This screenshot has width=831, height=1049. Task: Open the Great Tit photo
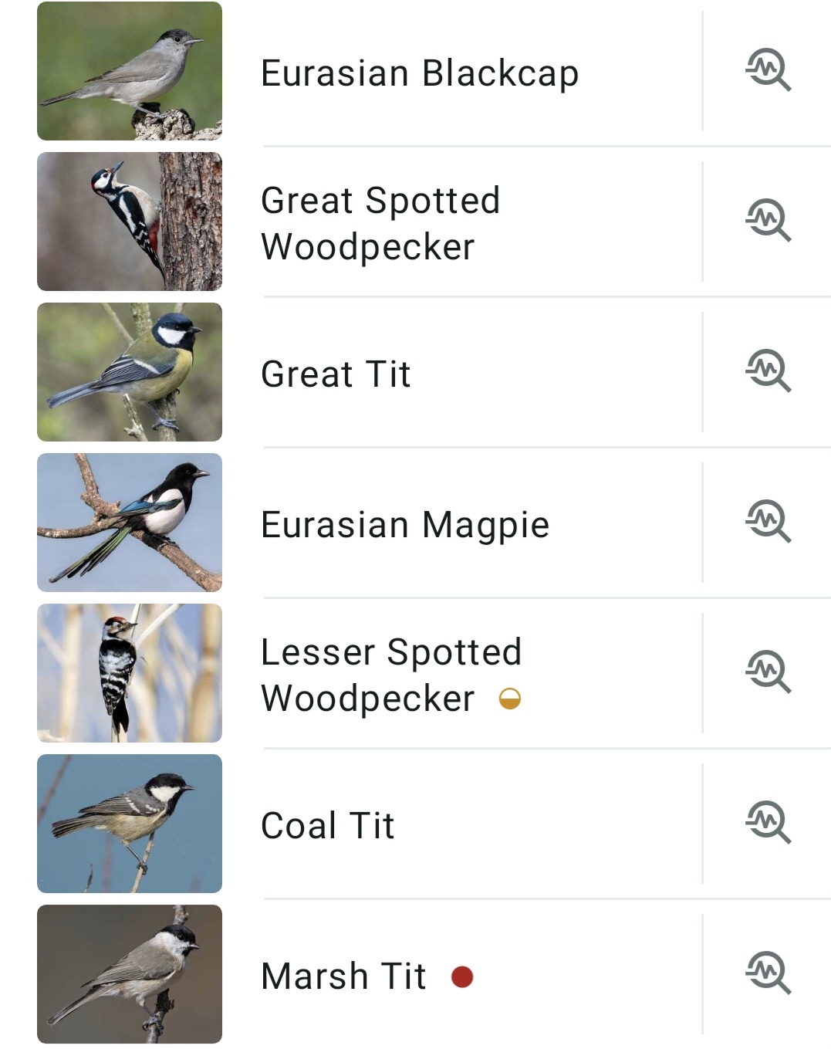(x=130, y=372)
